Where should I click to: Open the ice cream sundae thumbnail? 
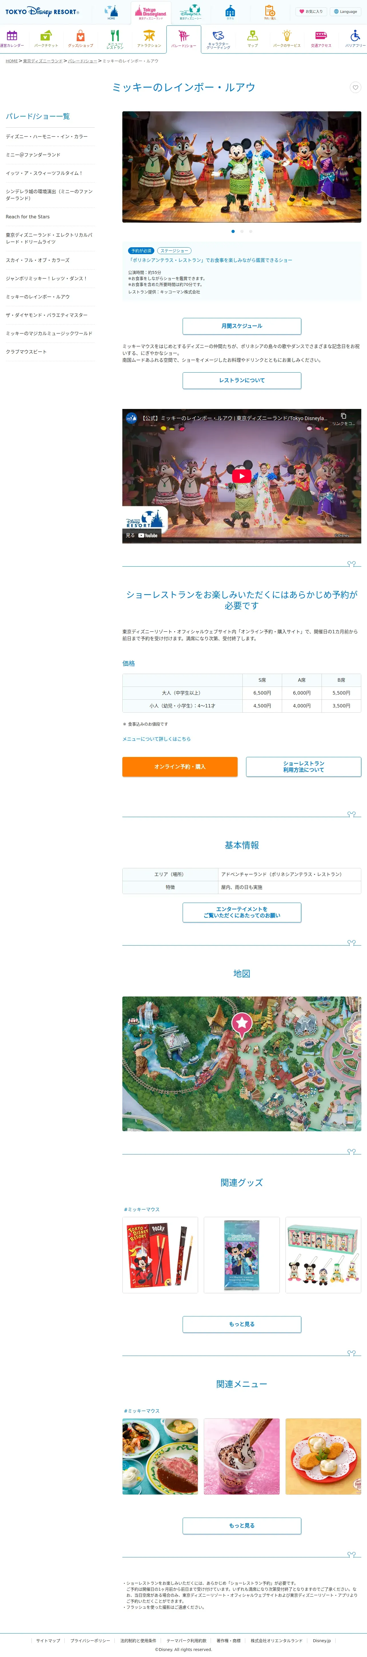pyautogui.click(x=242, y=1456)
